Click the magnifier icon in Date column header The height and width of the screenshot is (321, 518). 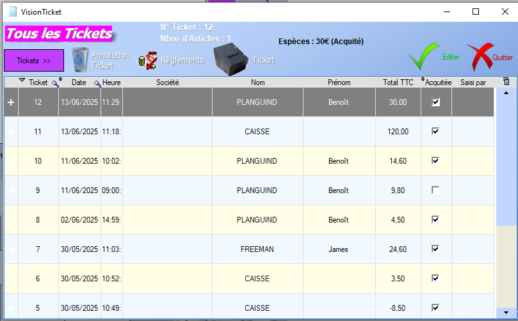(97, 83)
